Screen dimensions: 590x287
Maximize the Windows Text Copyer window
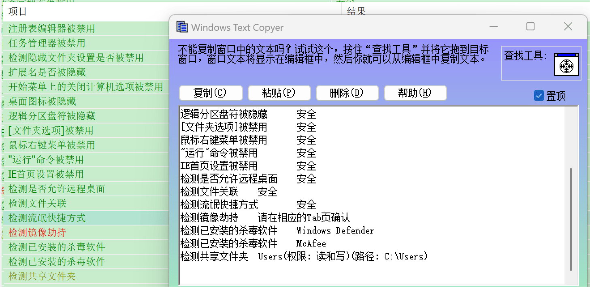point(530,27)
